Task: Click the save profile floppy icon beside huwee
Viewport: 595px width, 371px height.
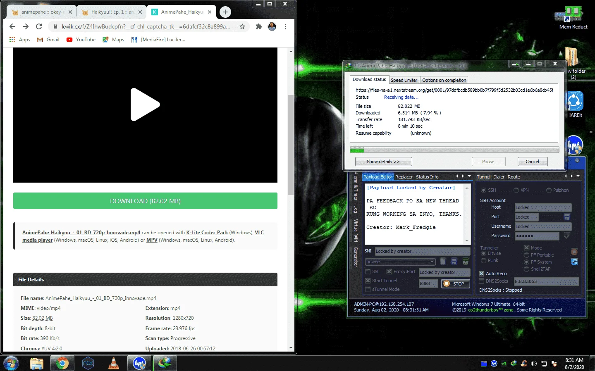Action: 454,261
